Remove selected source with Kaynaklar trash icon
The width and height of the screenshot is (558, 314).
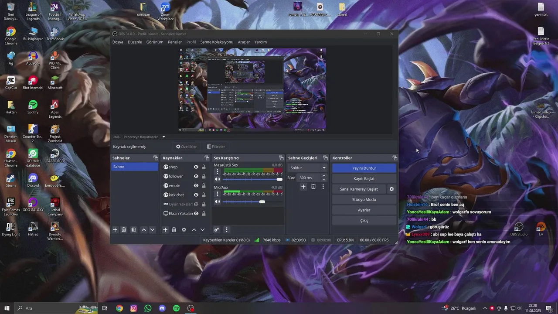tap(174, 230)
